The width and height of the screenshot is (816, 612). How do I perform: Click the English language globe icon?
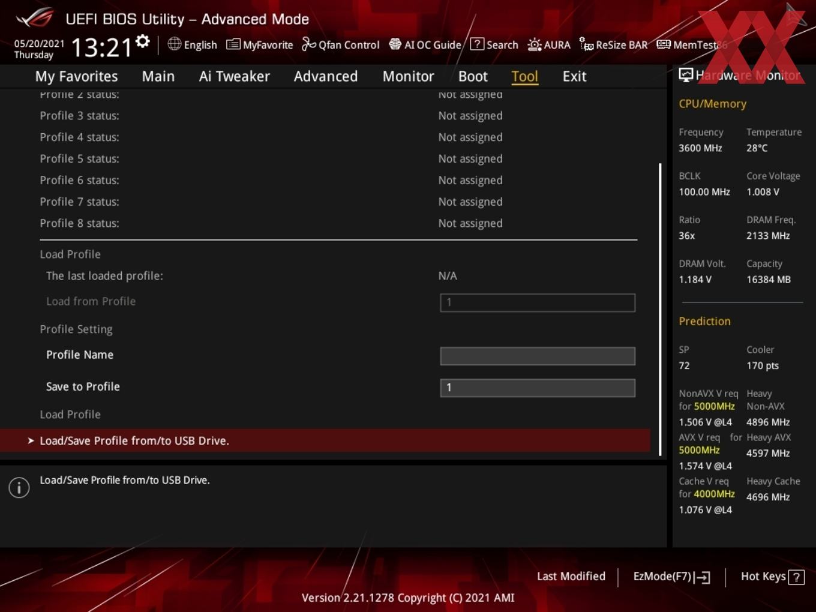tap(174, 44)
